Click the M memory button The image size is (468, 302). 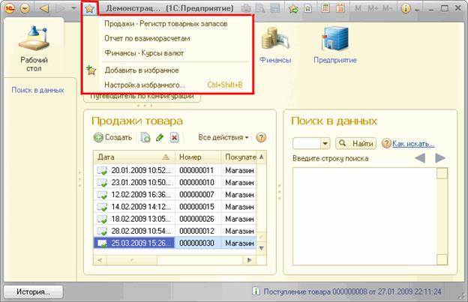point(358,8)
